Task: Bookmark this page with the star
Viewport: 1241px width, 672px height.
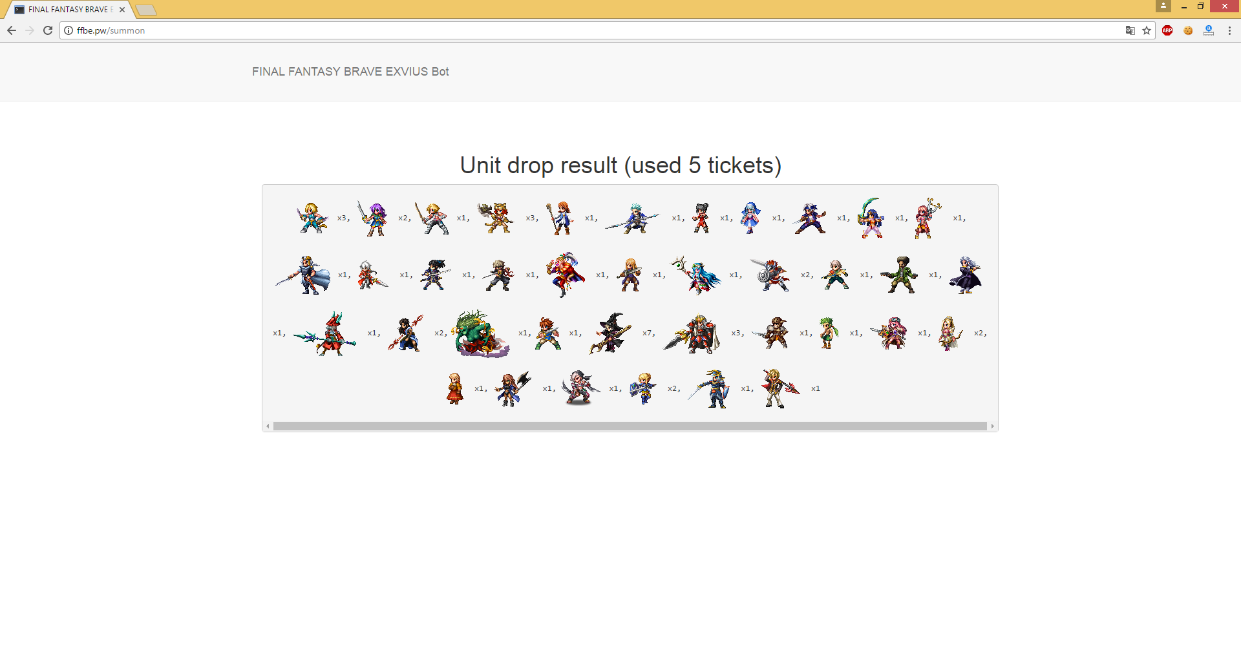Action: 1147,30
